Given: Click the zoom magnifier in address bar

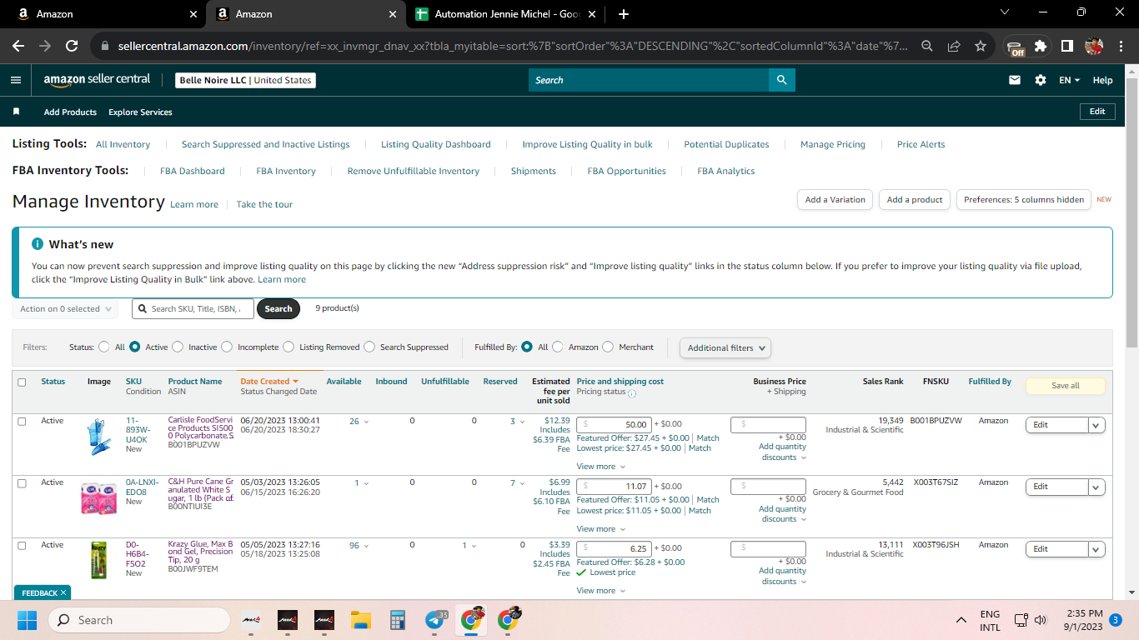Looking at the screenshot, I should [x=927, y=46].
